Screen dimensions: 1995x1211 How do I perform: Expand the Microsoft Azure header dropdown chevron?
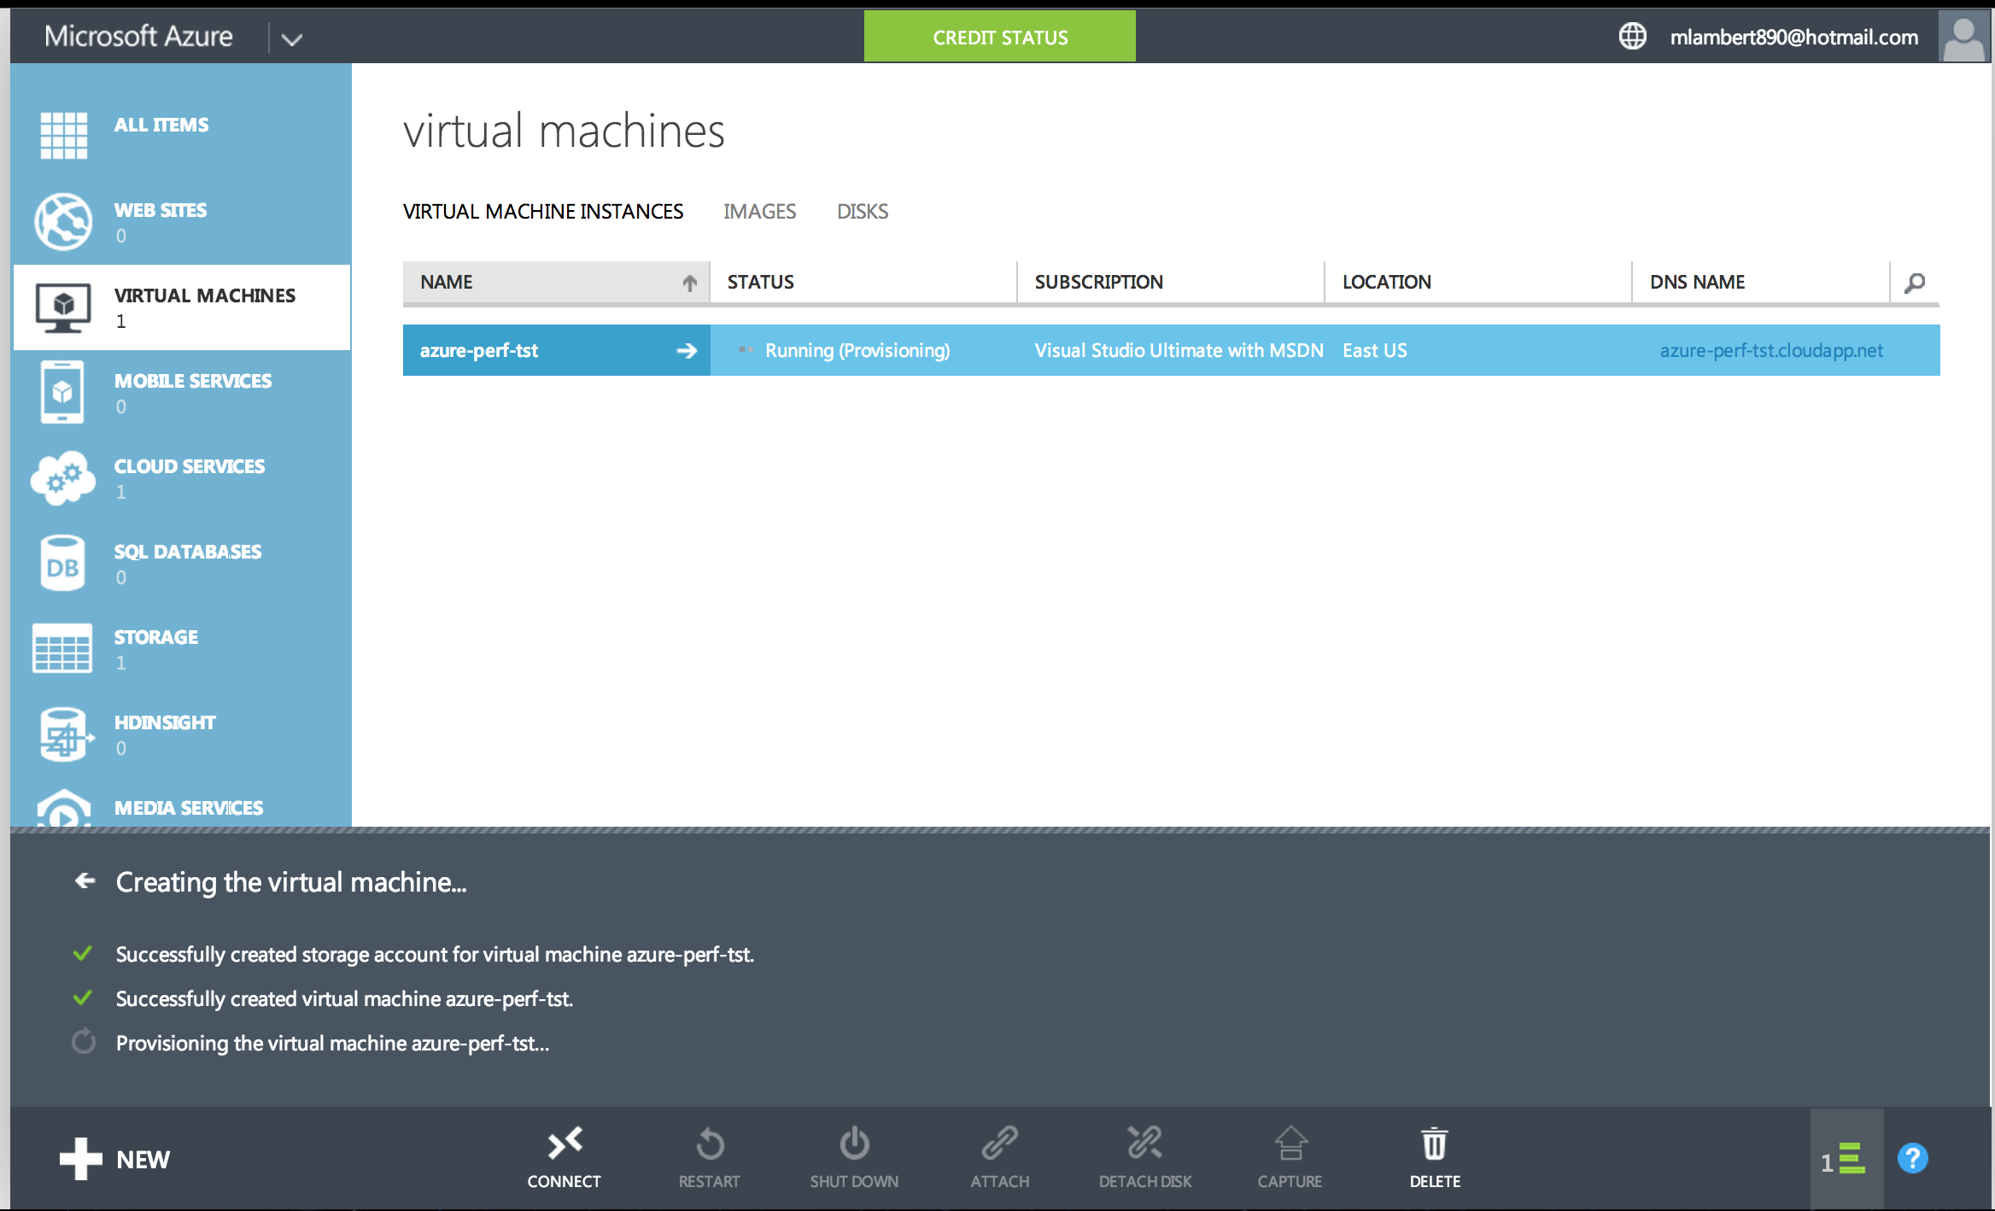pos(292,39)
